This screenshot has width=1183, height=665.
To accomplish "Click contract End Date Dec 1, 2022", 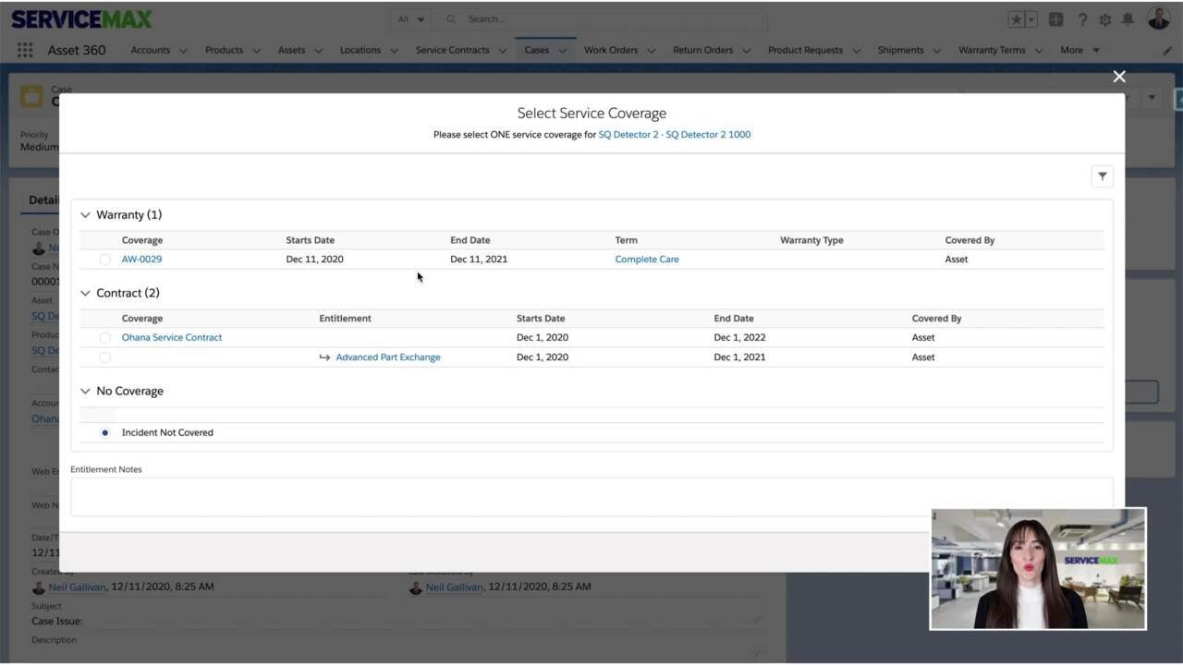I will (739, 338).
